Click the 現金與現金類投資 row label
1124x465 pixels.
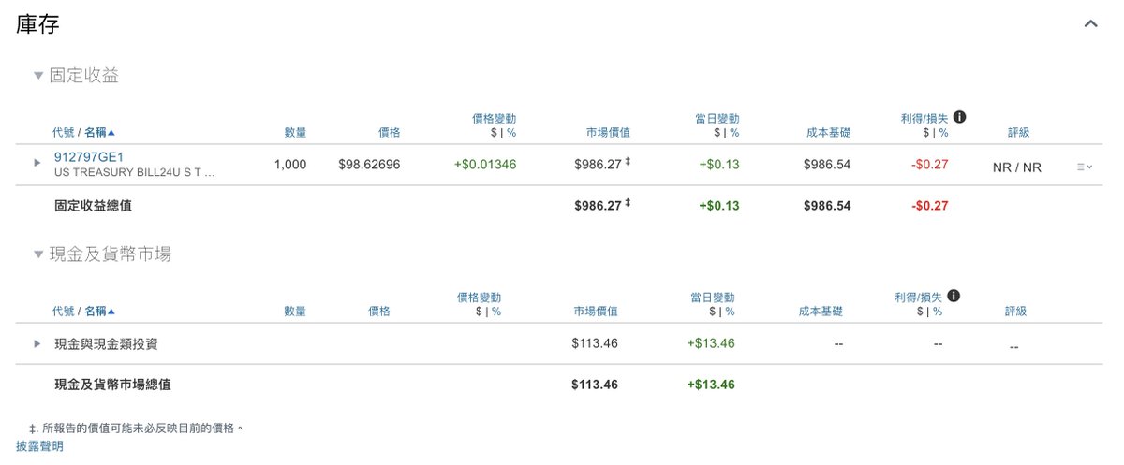point(106,343)
